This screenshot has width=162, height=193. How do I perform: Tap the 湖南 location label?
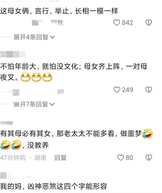tap(40, 158)
